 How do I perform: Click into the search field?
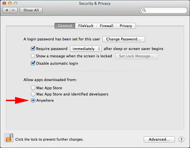pos(166,10)
